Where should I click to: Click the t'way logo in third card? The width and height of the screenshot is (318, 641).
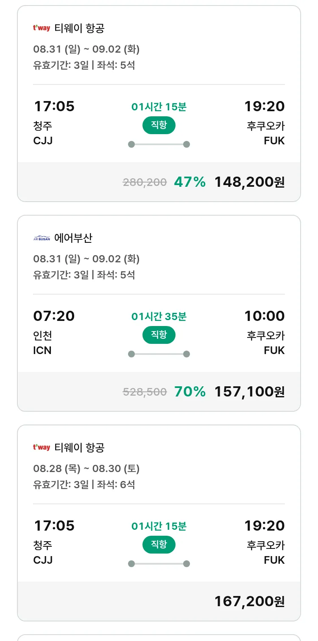(x=42, y=447)
